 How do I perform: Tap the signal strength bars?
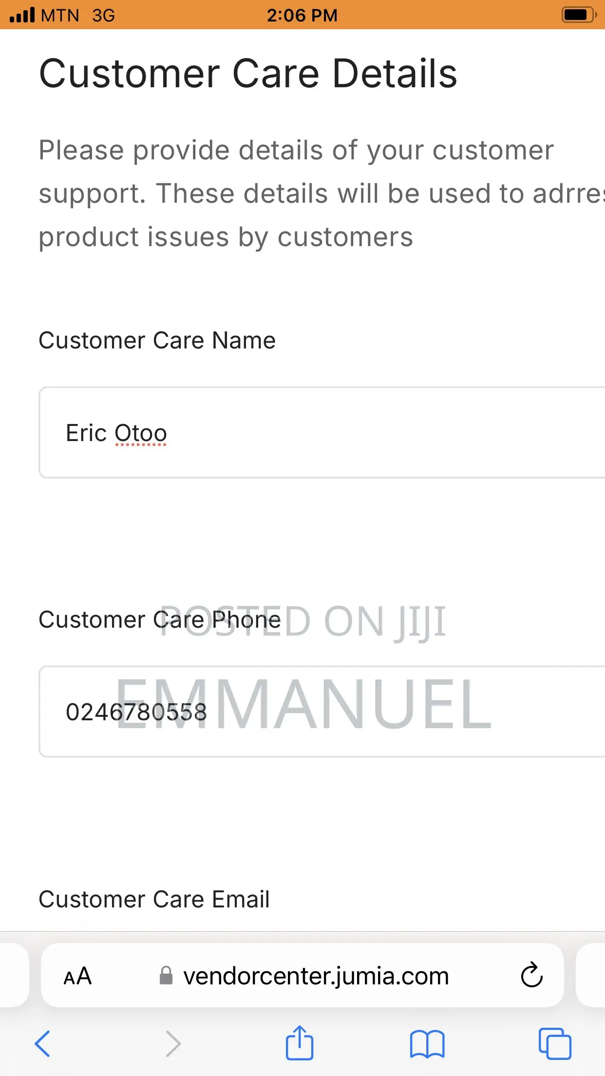click(22, 15)
